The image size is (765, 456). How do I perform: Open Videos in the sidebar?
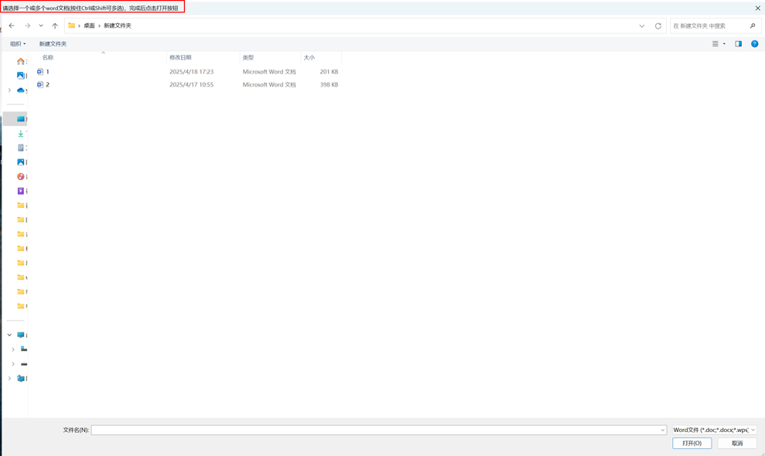pos(20,191)
